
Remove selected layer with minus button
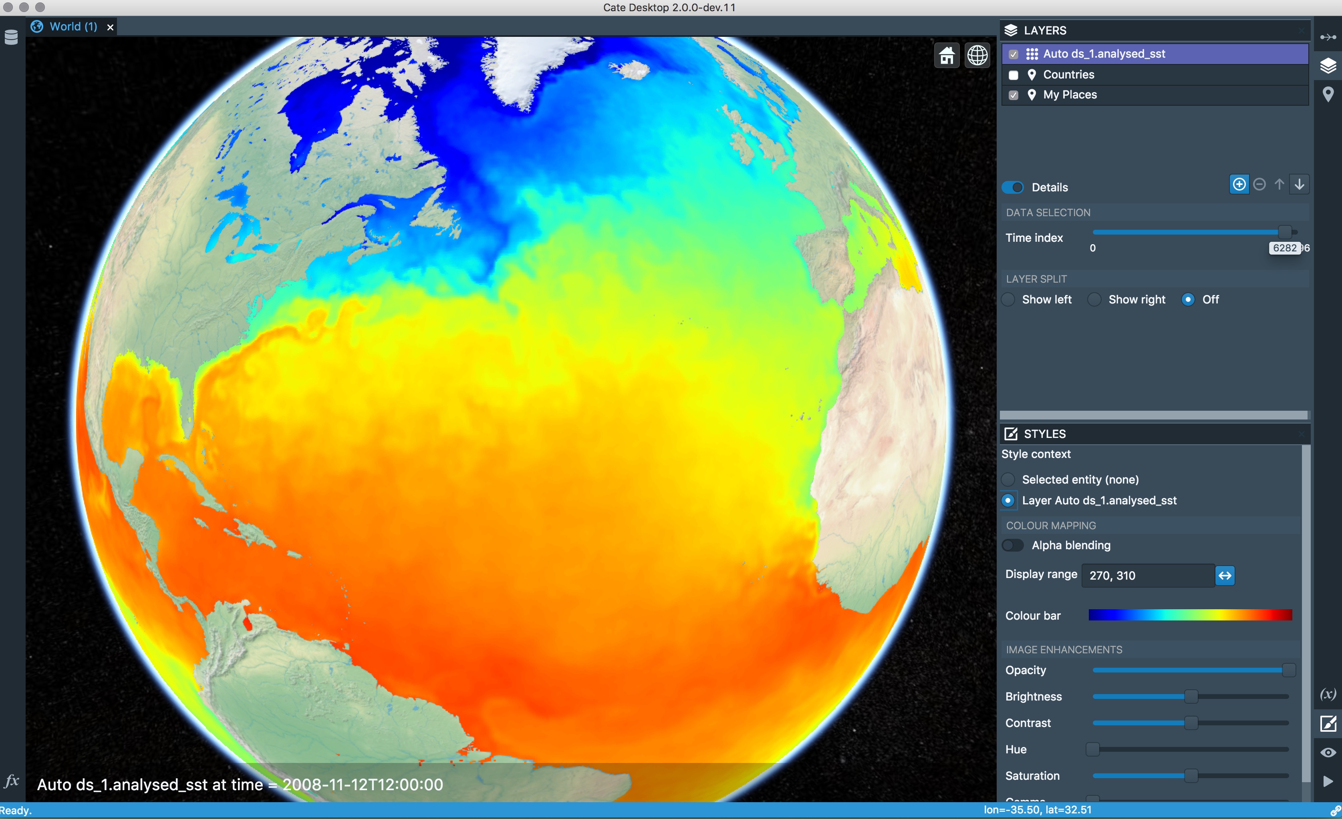(x=1259, y=185)
